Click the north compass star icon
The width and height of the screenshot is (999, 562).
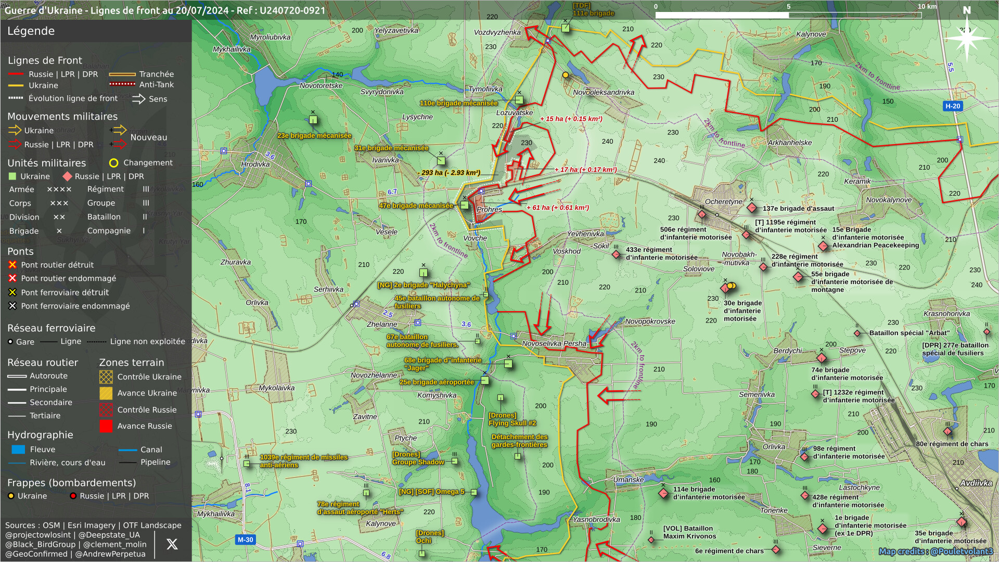pyautogui.click(x=967, y=37)
